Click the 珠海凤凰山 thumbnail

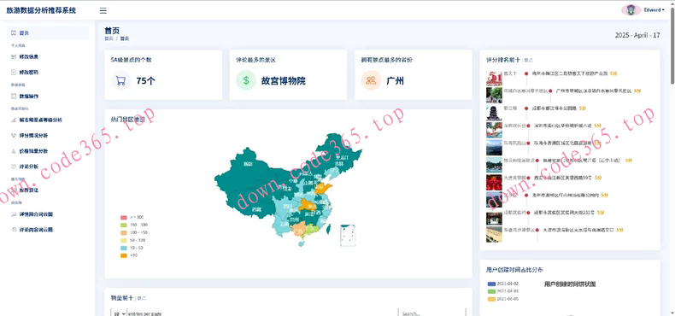[x=494, y=147]
